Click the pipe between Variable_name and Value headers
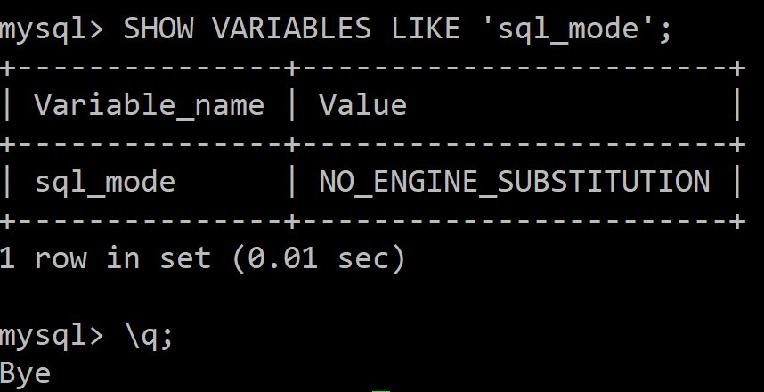Screen dimensions: 764x392 (292, 105)
